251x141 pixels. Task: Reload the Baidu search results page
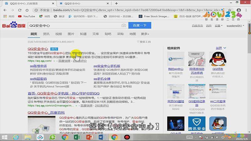click(x=20, y=10)
